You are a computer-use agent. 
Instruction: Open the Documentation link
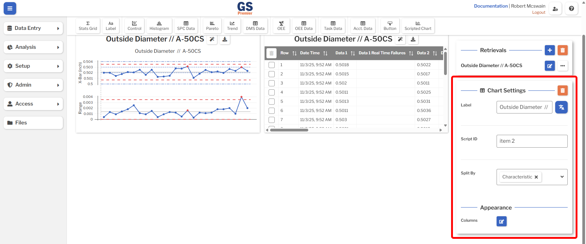pyautogui.click(x=490, y=6)
